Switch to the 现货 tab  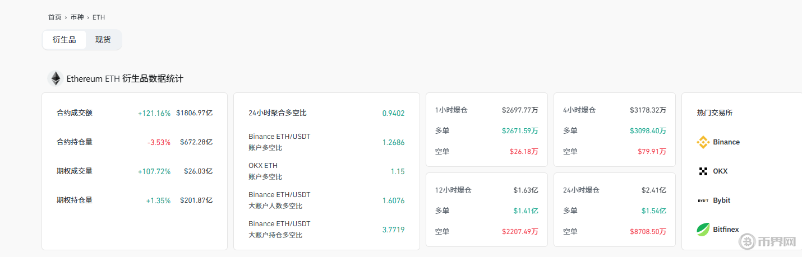click(x=103, y=40)
